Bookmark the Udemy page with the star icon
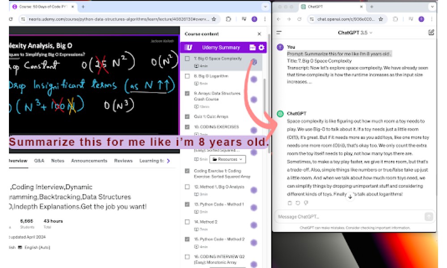The width and height of the screenshot is (447, 268). [x=214, y=19]
